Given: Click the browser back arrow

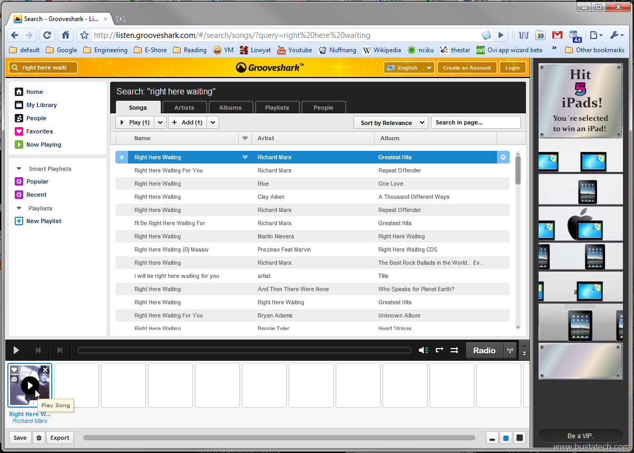Looking at the screenshot, I should click(x=15, y=35).
